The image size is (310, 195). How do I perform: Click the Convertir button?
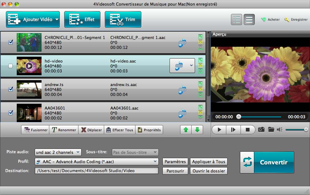pyautogui.click(x=267, y=162)
